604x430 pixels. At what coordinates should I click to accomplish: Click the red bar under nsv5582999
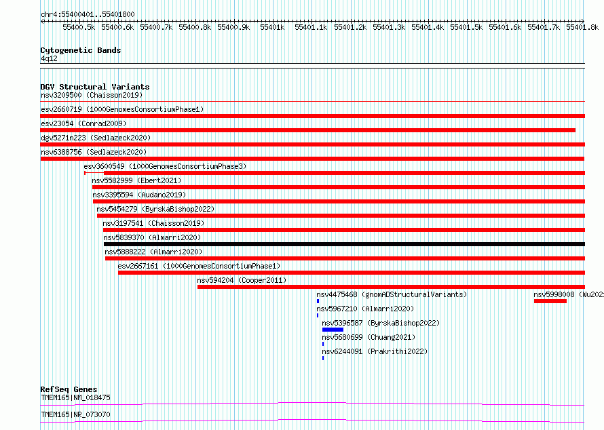tap(339, 187)
